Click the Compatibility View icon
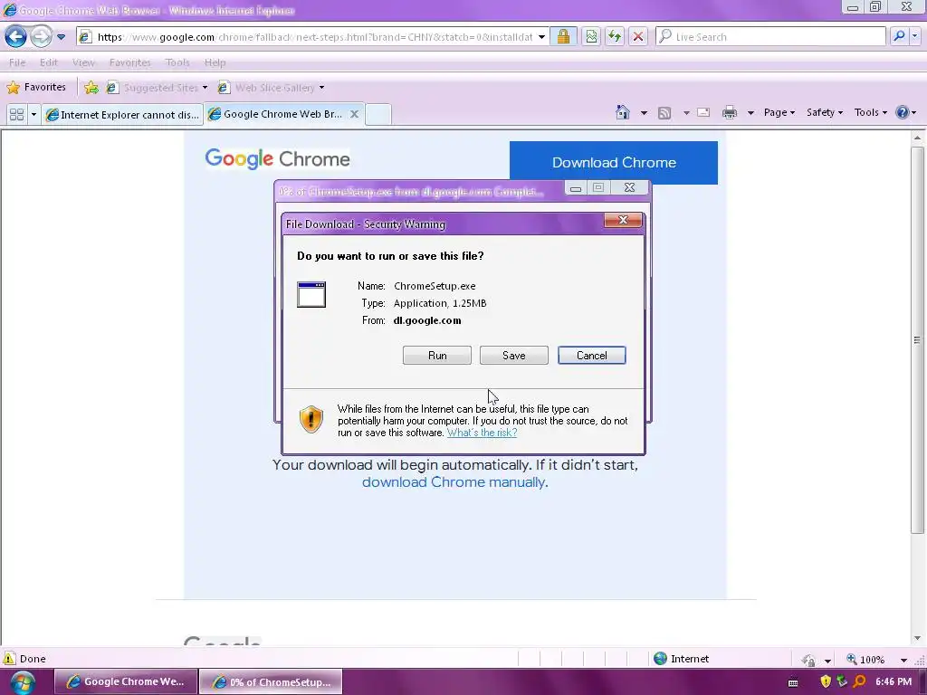This screenshot has height=695, width=927. [x=591, y=36]
